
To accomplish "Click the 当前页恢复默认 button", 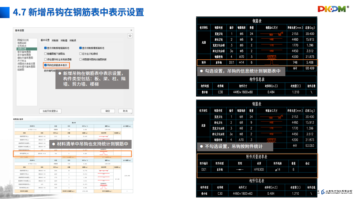I will pyautogui.click(x=50, y=111).
